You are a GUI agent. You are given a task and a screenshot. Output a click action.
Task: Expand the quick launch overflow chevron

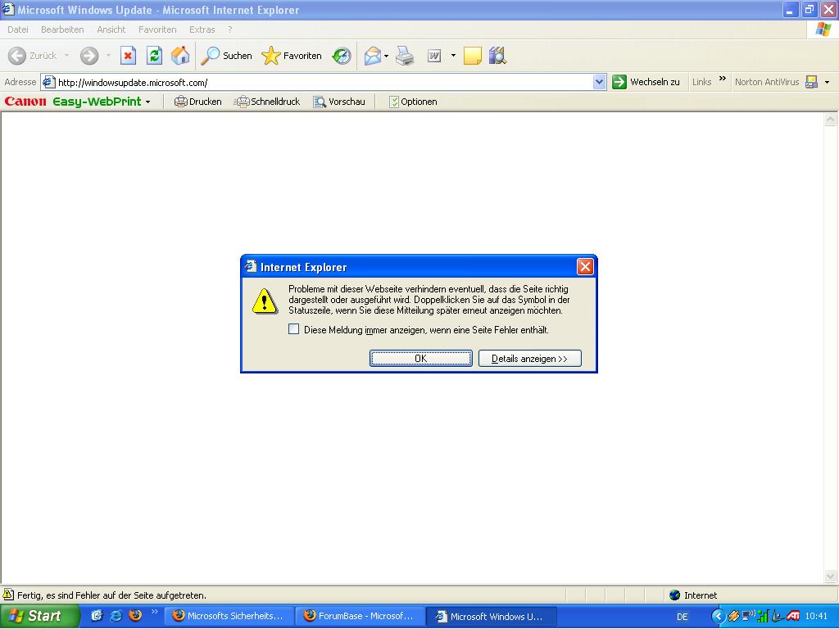coord(155,611)
